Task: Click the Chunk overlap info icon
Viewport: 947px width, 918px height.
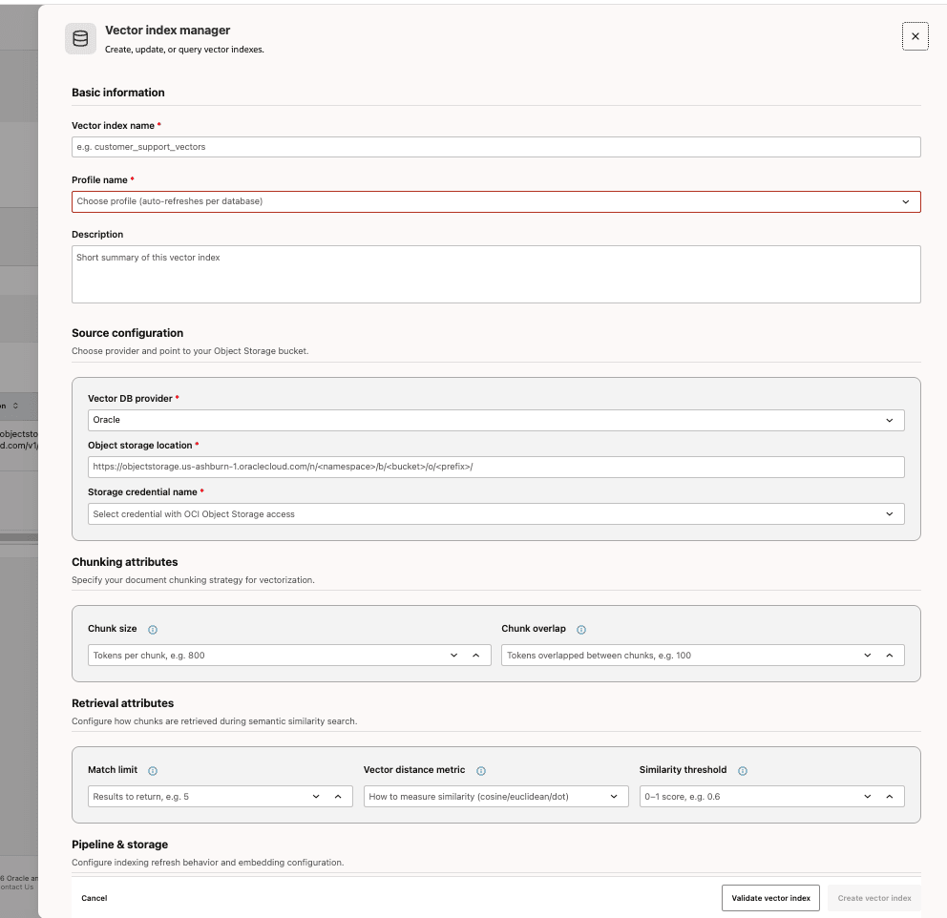Action: [581, 629]
